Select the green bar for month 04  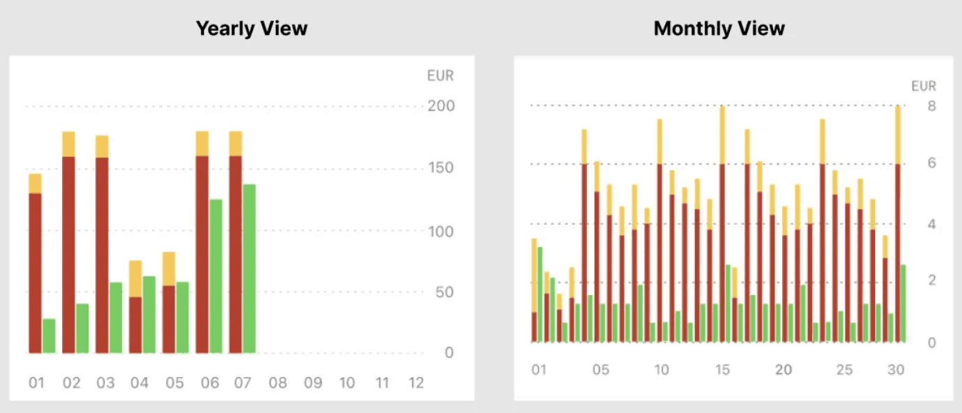(x=149, y=315)
